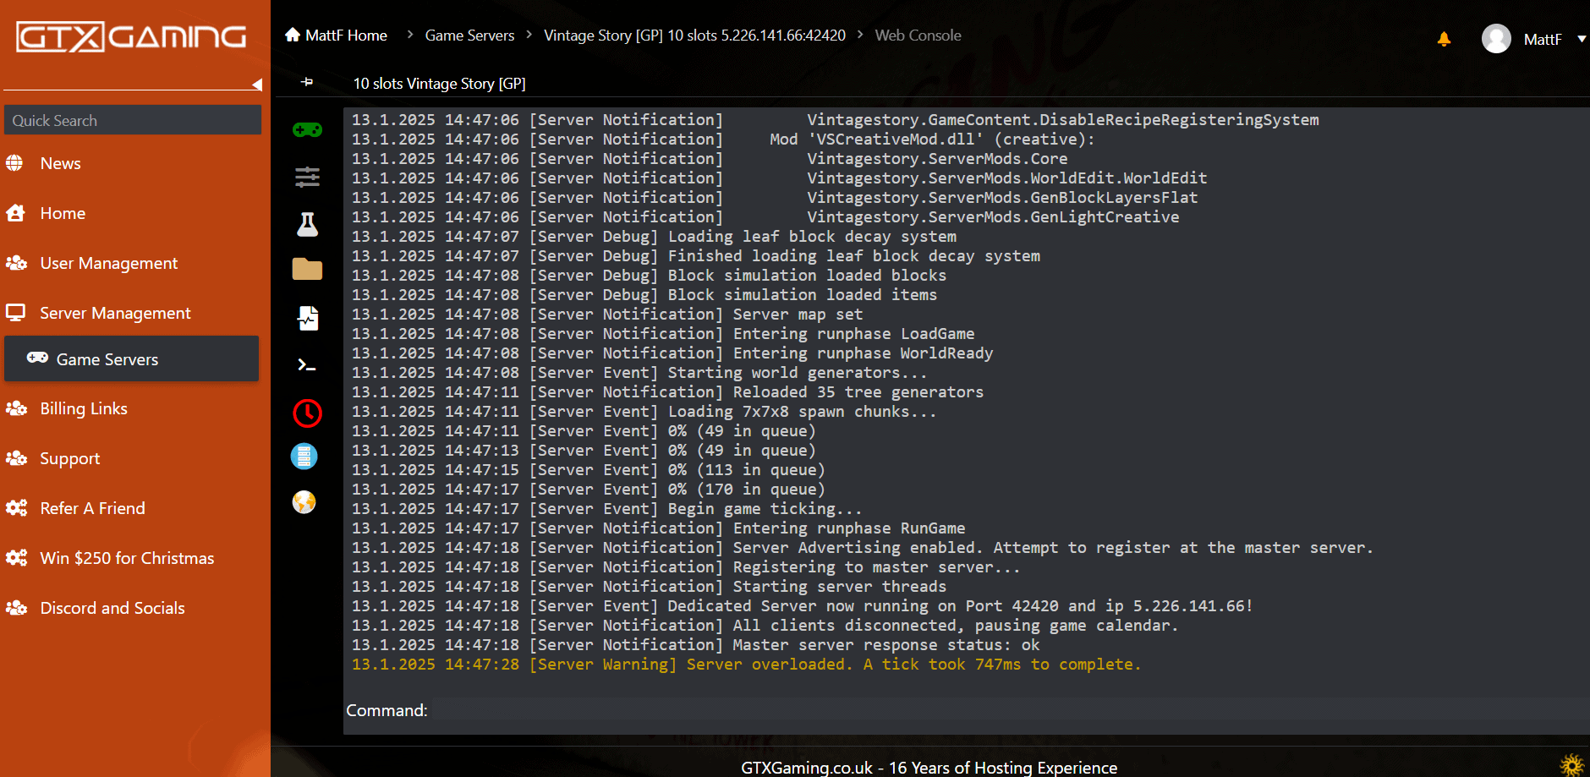Screen dimensions: 1590x777
Task: Open the red clock scheduled tasks icon
Action: (x=307, y=413)
